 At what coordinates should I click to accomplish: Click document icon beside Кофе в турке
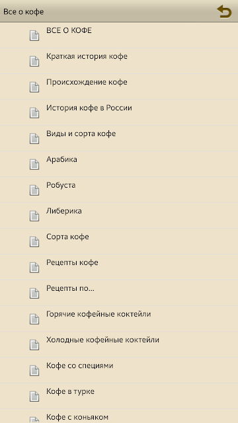[x=34, y=397]
